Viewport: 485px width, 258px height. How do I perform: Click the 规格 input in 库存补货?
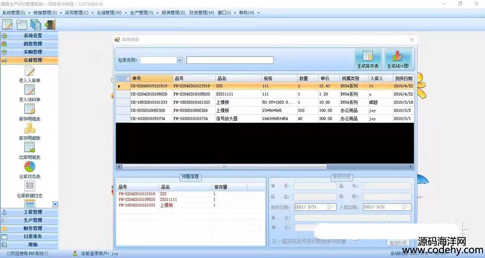387,197
